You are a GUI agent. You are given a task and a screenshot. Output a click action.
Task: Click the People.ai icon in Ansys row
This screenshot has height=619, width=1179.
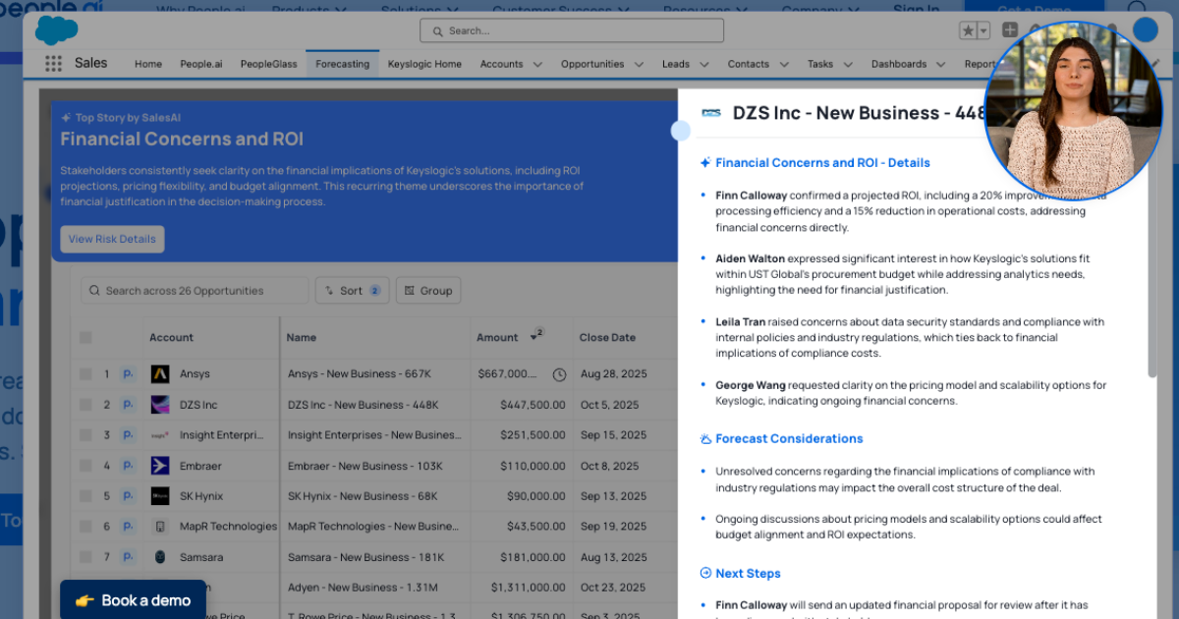click(x=128, y=373)
